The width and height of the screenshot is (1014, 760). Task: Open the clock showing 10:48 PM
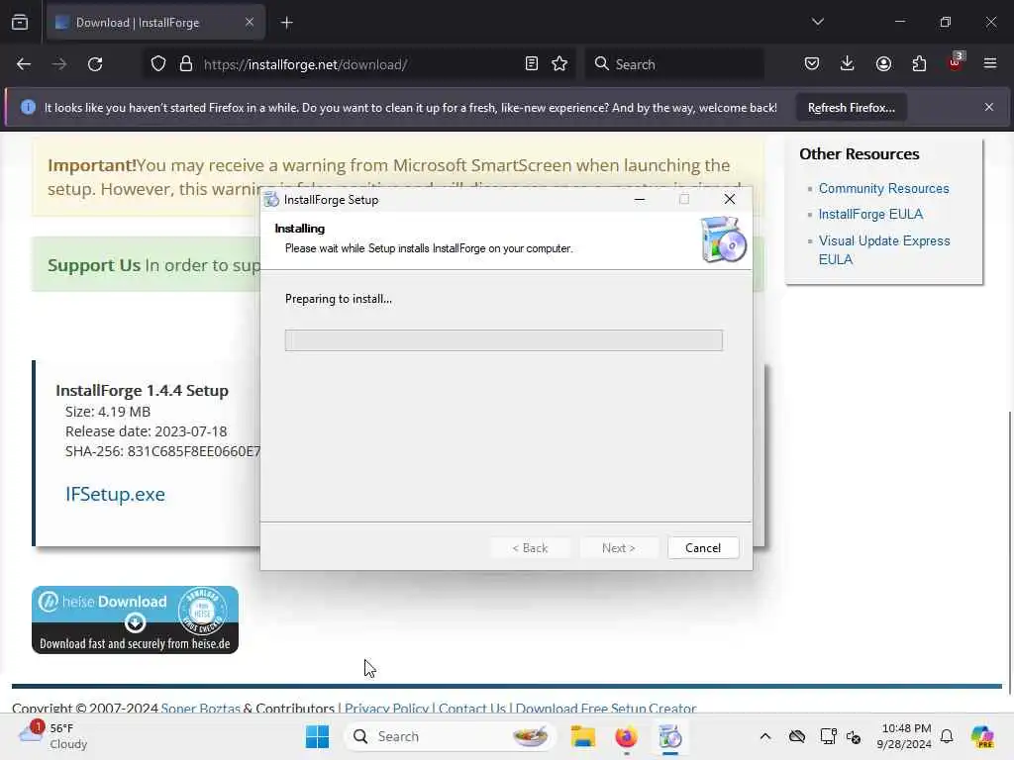904,736
